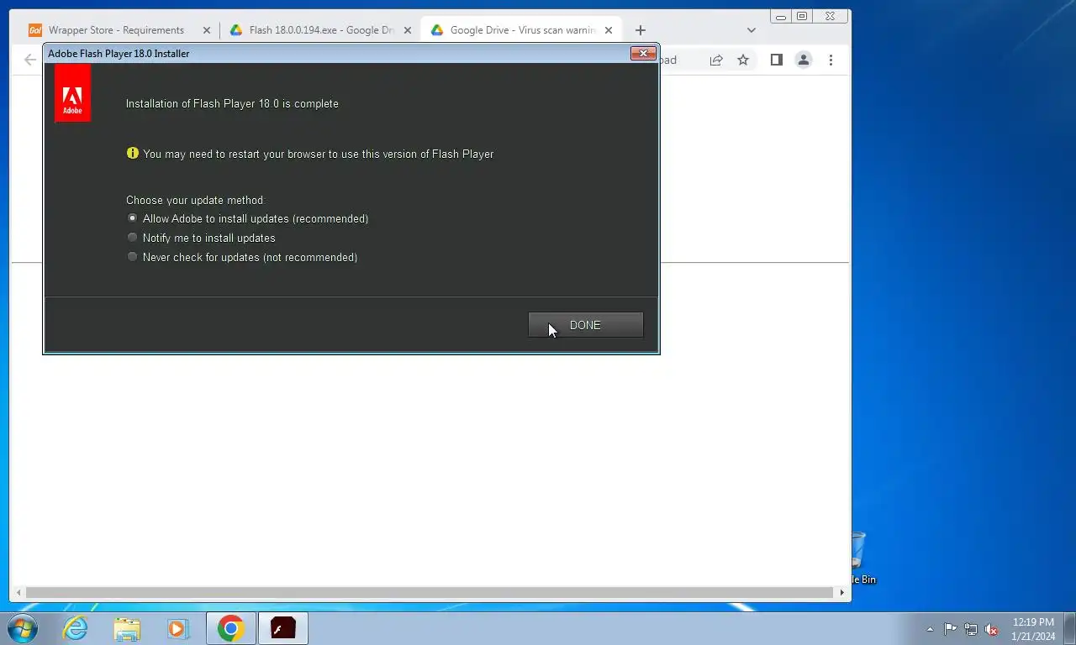Close the Flash 18.0.0.194.exe tab
1076x645 pixels.
[408, 30]
